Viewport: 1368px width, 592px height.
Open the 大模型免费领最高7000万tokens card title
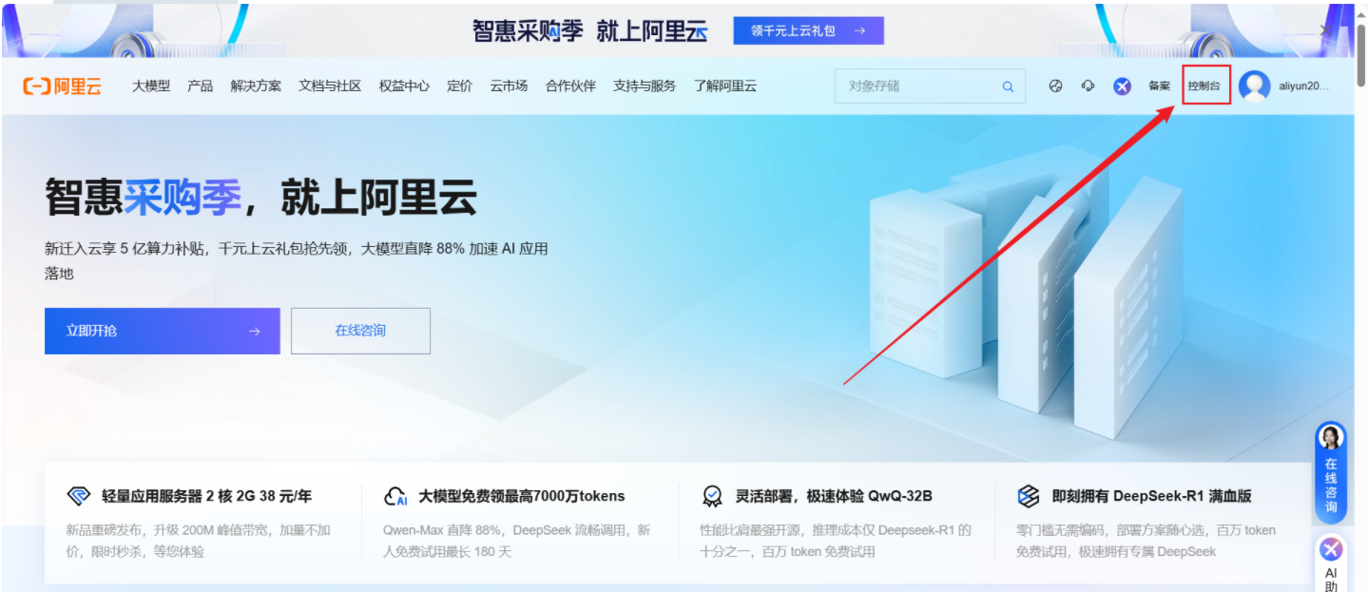point(522,496)
